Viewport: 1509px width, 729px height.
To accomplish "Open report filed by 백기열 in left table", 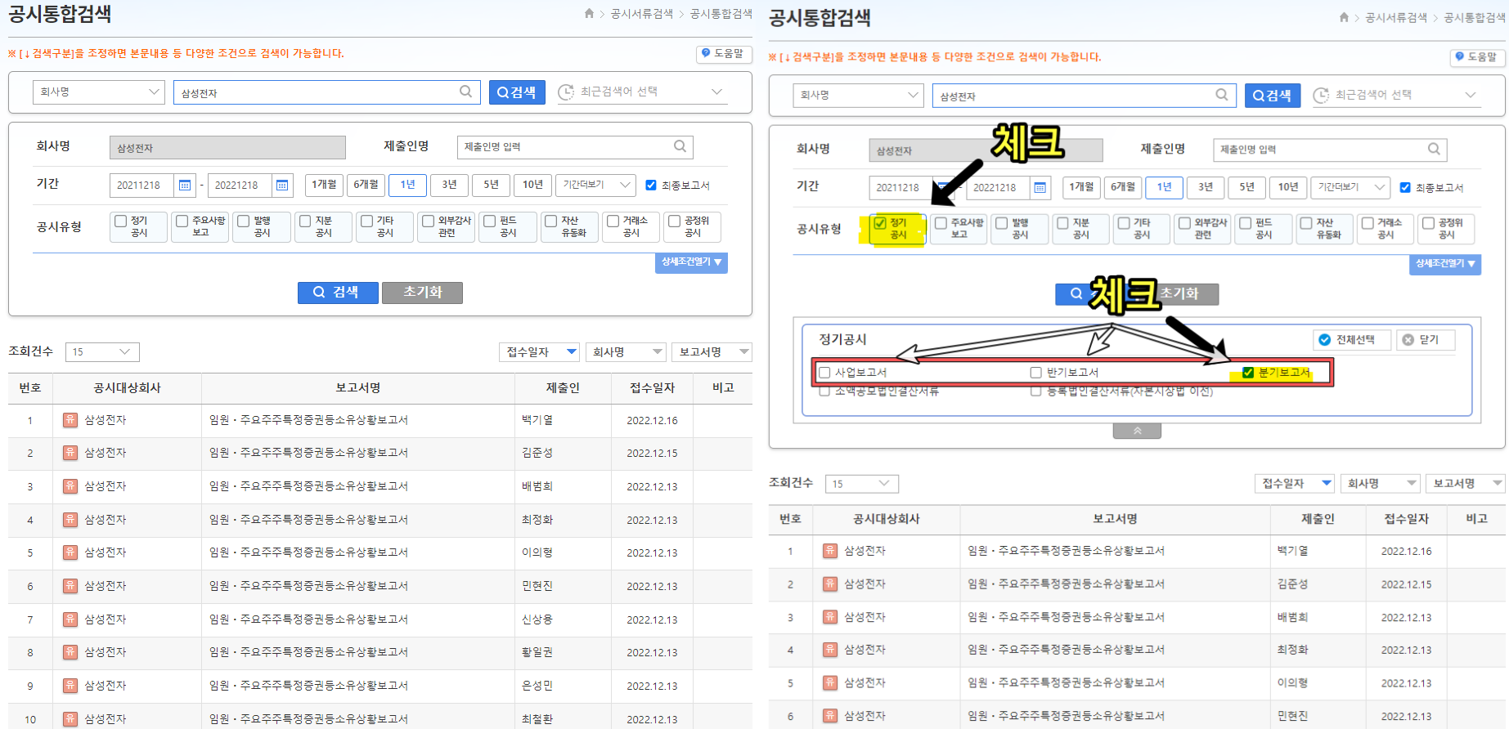I will click(308, 420).
